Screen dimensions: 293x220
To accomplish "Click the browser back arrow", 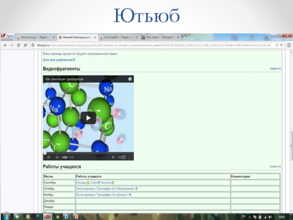I will (5, 45).
